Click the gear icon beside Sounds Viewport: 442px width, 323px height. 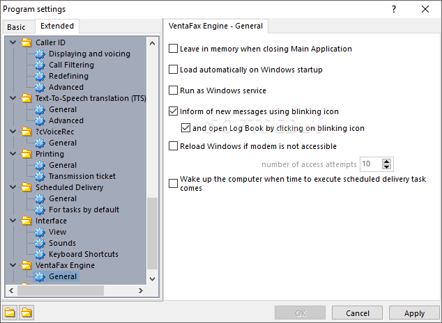(40, 243)
